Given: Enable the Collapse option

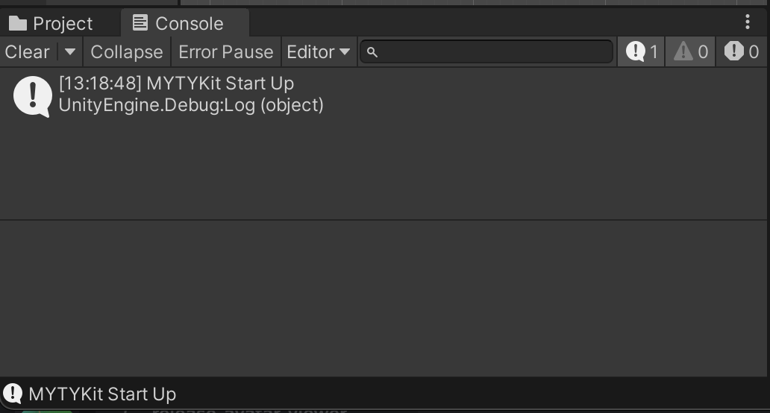Looking at the screenshot, I should tap(127, 52).
